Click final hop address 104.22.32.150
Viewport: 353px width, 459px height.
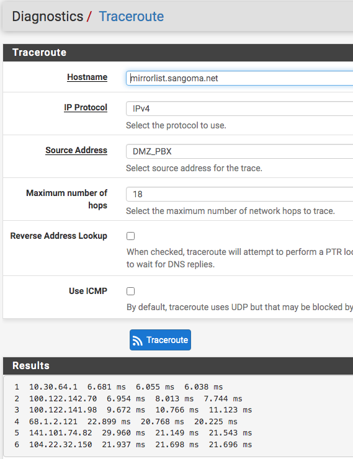61,445
